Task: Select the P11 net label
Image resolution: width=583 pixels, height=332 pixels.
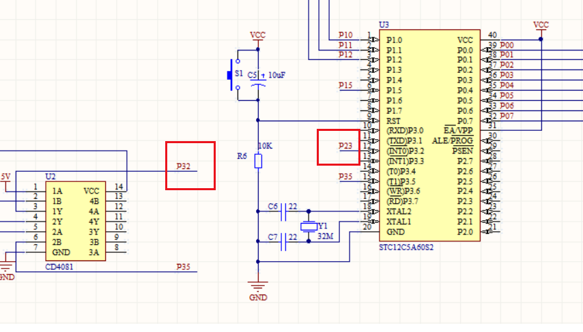Action: tap(345, 45)
